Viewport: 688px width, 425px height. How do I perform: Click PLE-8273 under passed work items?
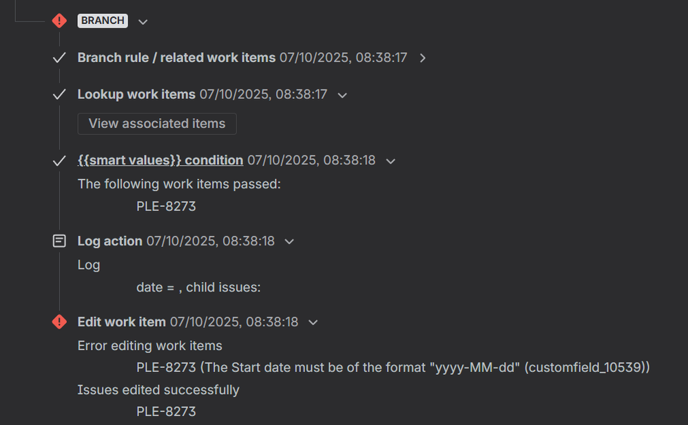tap(166, 206)
